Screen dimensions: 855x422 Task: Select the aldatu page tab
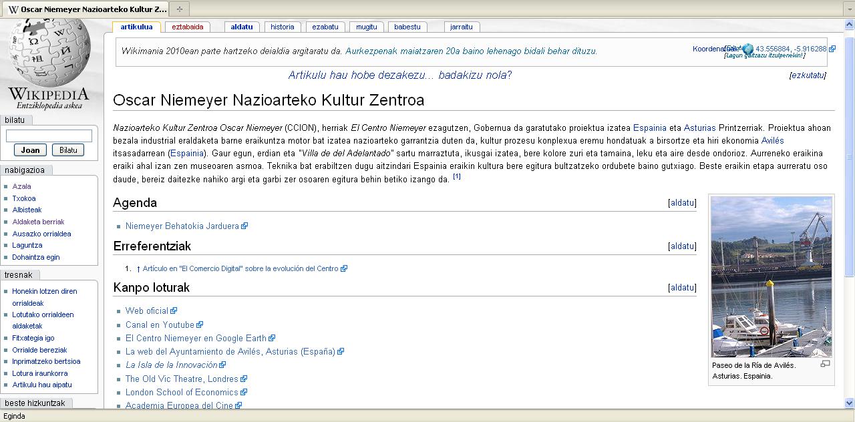(x=242, y=27)
